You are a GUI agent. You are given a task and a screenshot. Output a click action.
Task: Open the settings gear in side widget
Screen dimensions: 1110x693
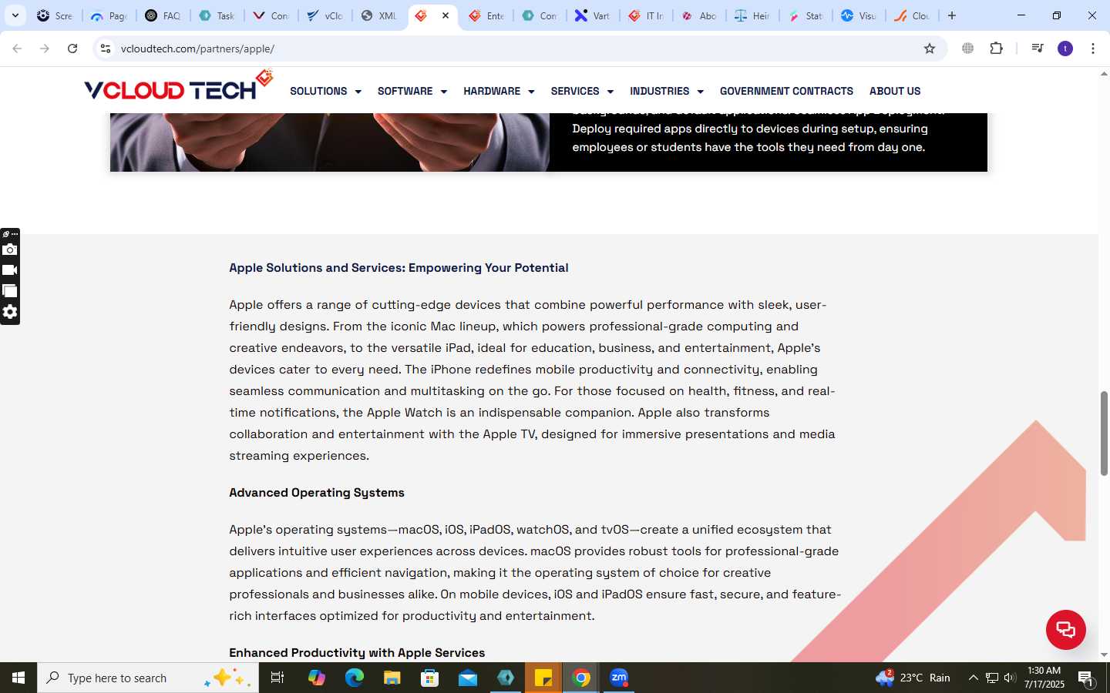[9, 312]
